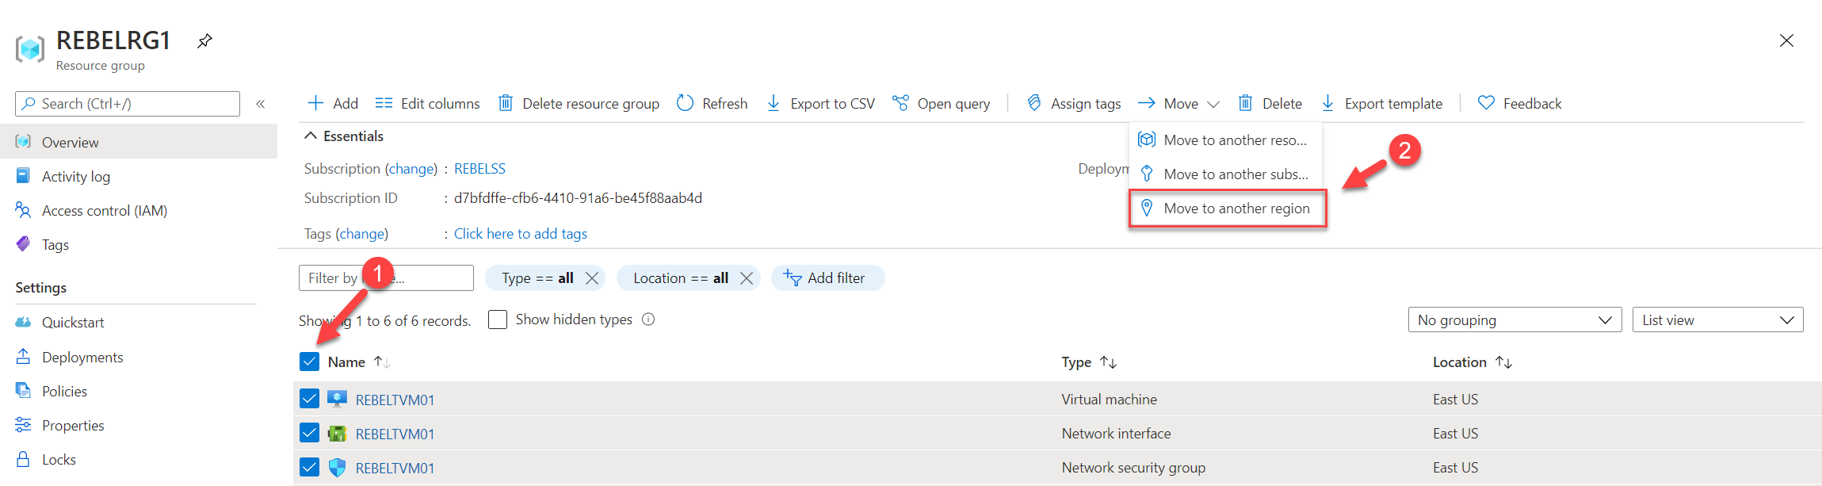Click the Feedback heart icon
This screenshot has width=1822, height=486.
click(x=1486, y=103)
